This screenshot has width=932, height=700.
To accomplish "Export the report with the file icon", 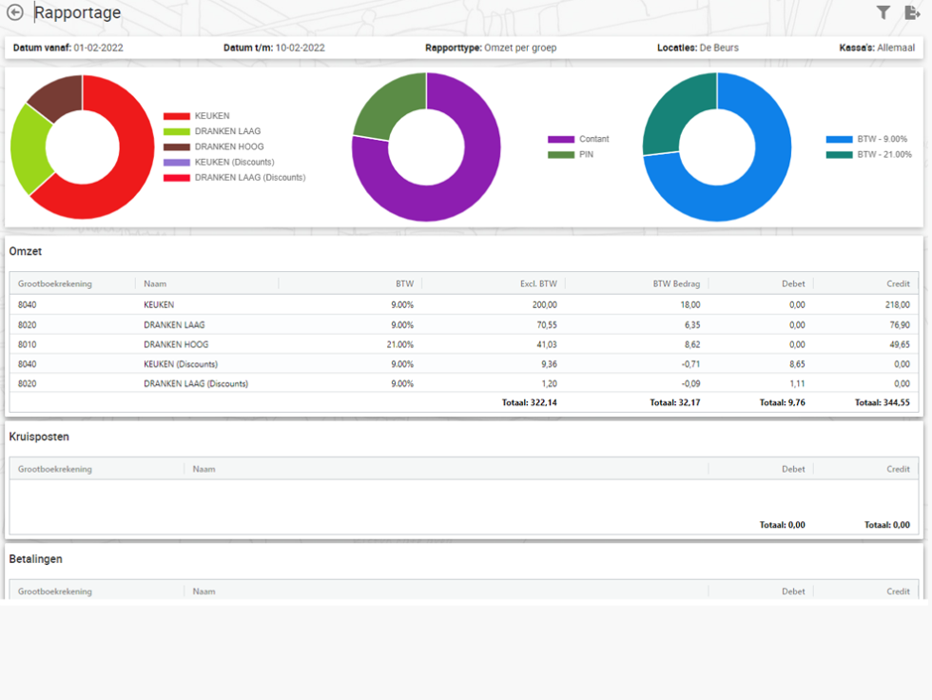I will pyautogui.click(x=912, y=12).
